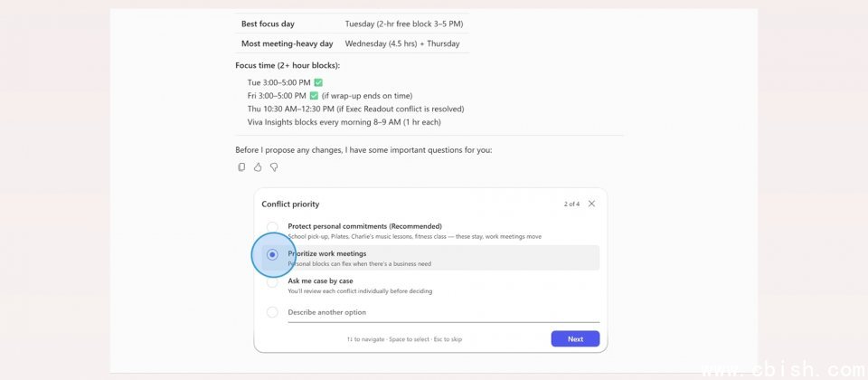Click the green checkmark beside Fri 3:00–5:00 PM
This screenshot has height=380, width=868.
314,96
